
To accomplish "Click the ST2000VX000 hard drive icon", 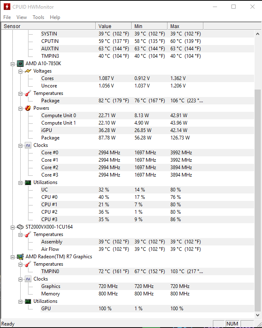I will [20, 227].
